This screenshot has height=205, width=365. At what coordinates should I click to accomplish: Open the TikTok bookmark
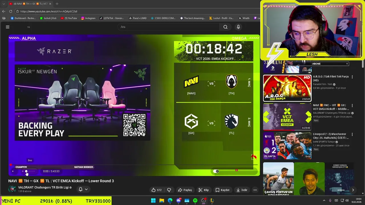coord(112,18)
